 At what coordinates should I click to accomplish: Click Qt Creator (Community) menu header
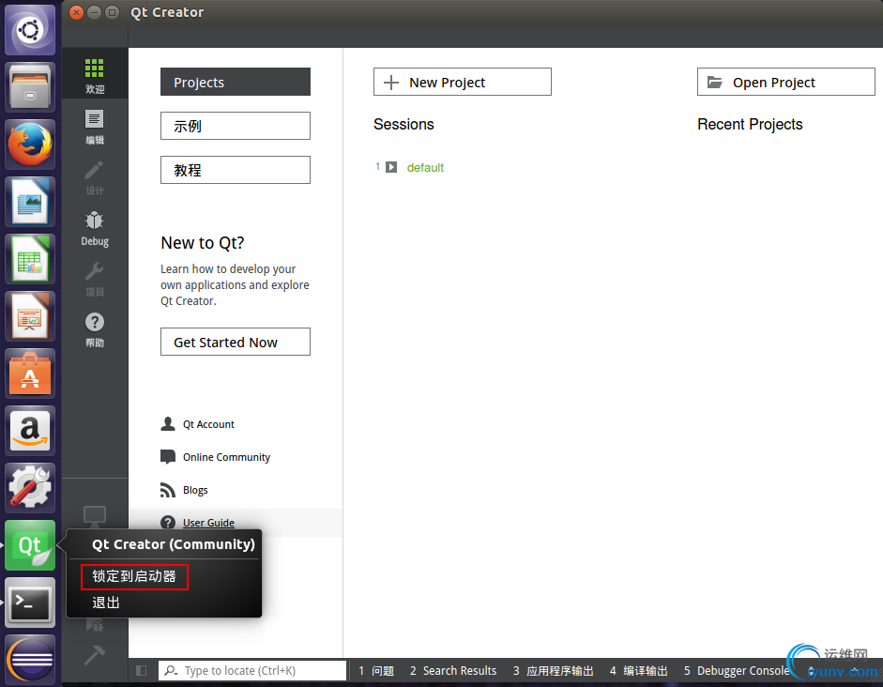[x=174, y=544]
